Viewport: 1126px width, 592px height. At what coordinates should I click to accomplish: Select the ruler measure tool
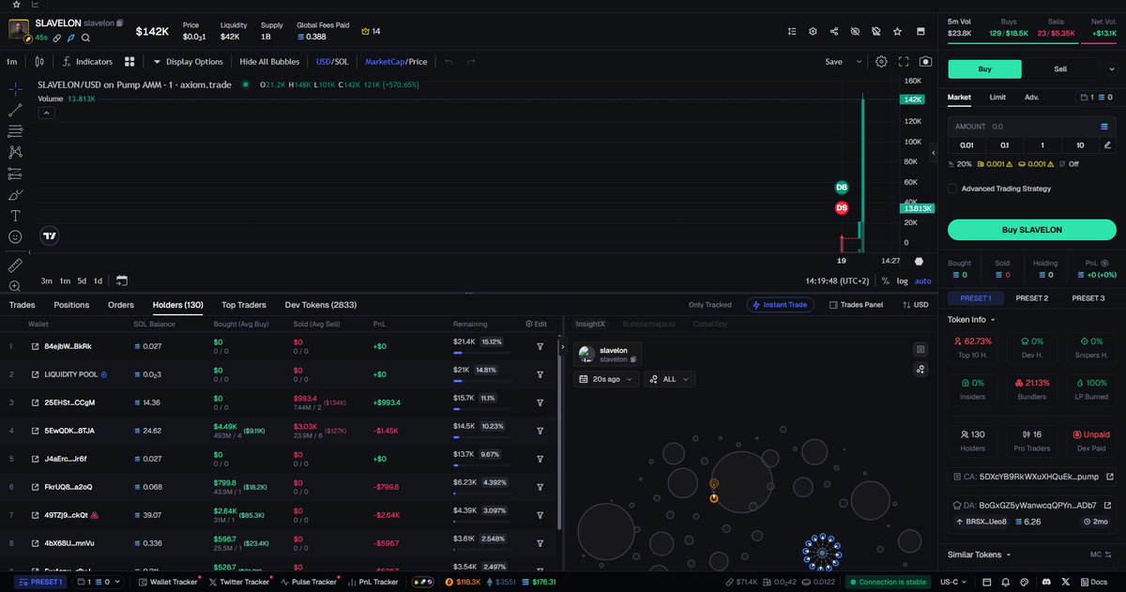click(x=15, y=266)
